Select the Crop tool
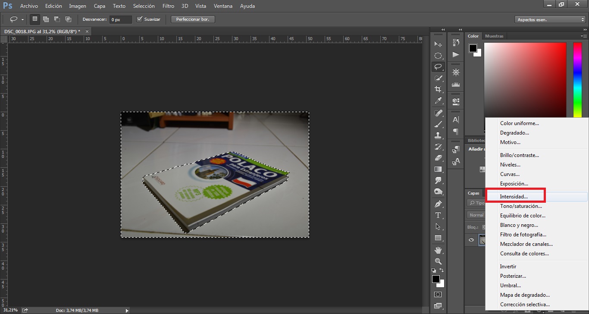 tap(438, 89)
